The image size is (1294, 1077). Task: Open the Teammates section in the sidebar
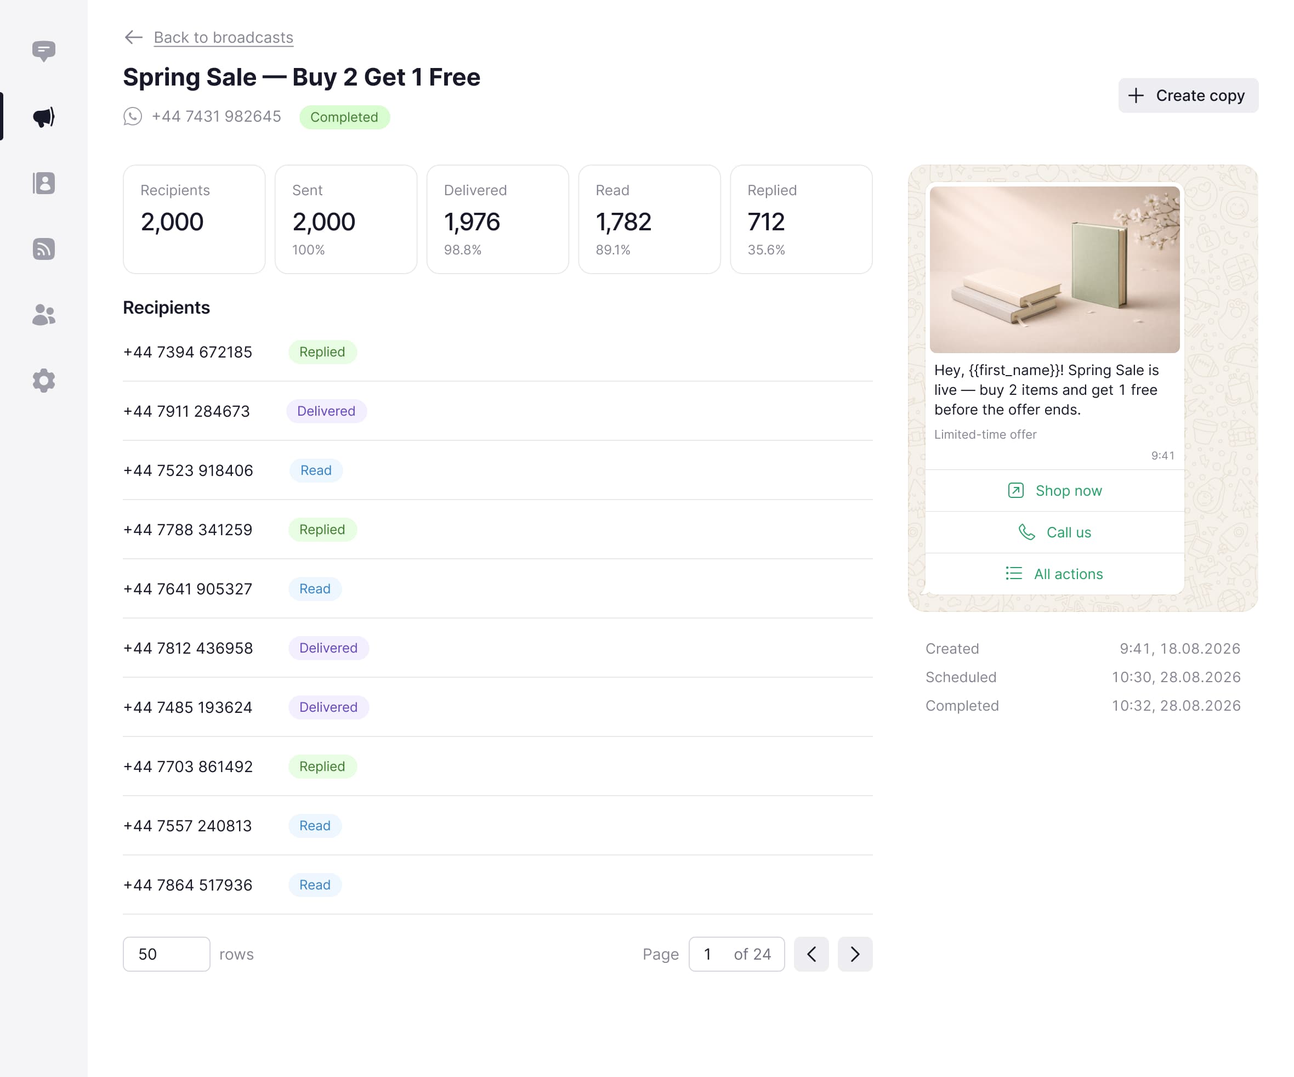click(x=43, y=315)
